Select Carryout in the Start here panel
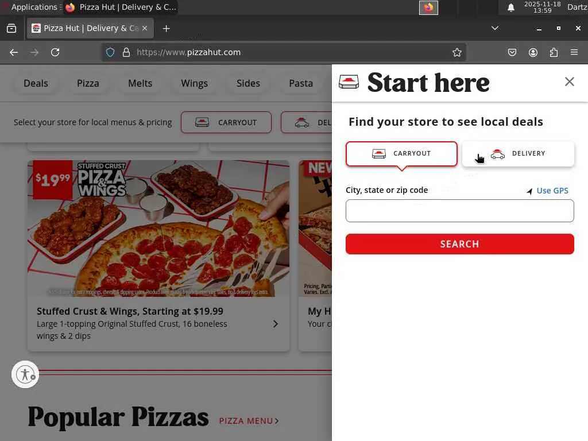Viewport: 588px width, 441px height. (x=401, y=154)
